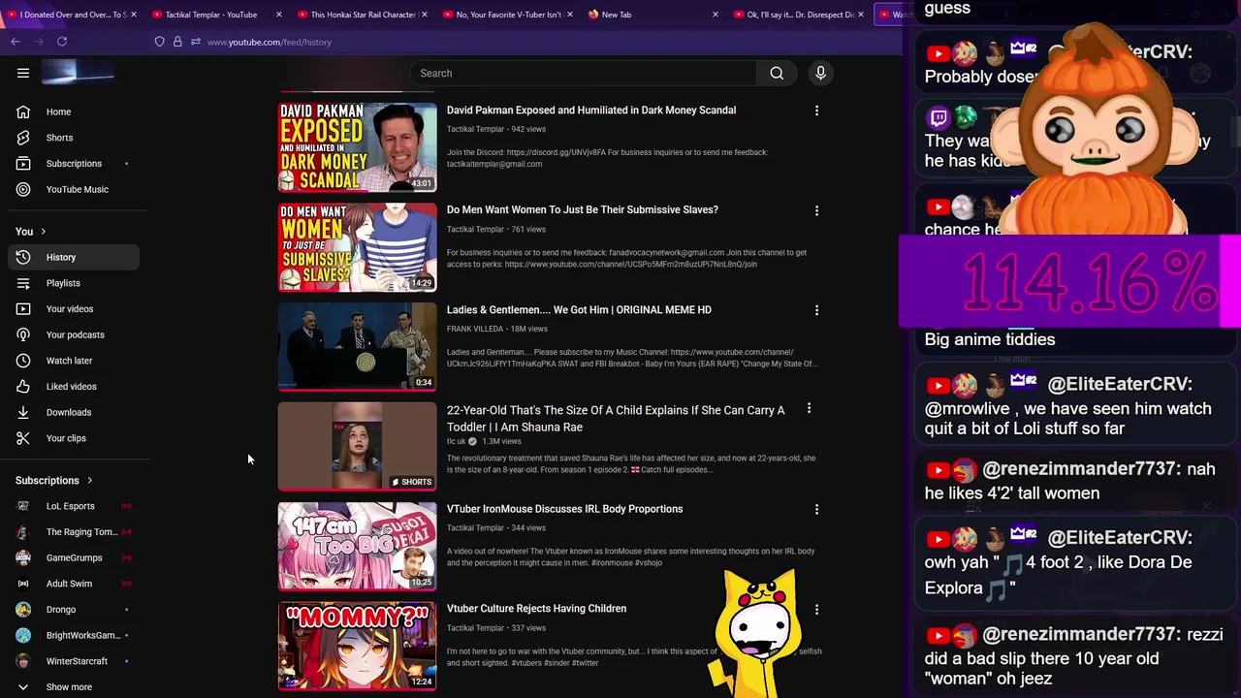The height and width of the screenshot is (698, 1241).
Task: Click the YouTube logo
Action: 78,73
